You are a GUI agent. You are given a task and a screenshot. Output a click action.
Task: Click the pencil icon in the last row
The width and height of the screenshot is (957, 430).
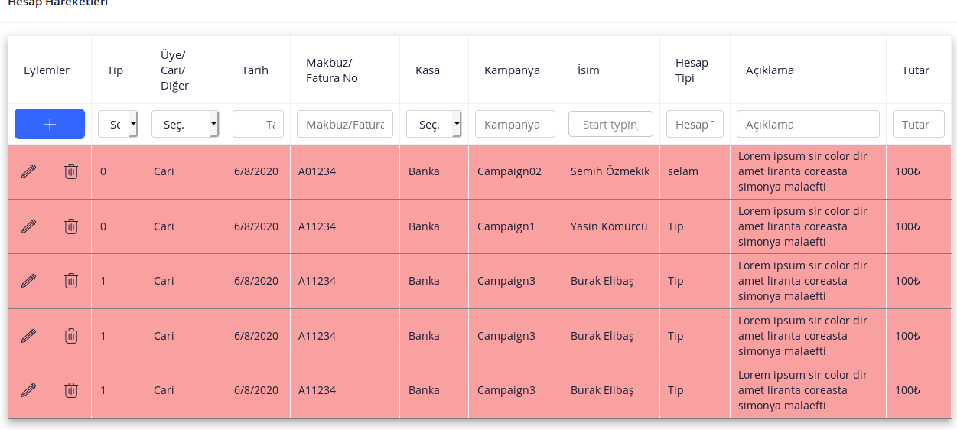coord(28,390)
